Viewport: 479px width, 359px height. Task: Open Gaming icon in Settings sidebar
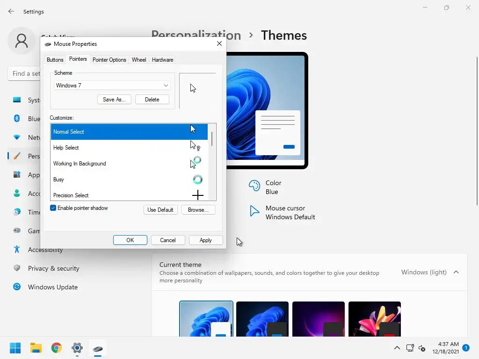tap(17, 230)
